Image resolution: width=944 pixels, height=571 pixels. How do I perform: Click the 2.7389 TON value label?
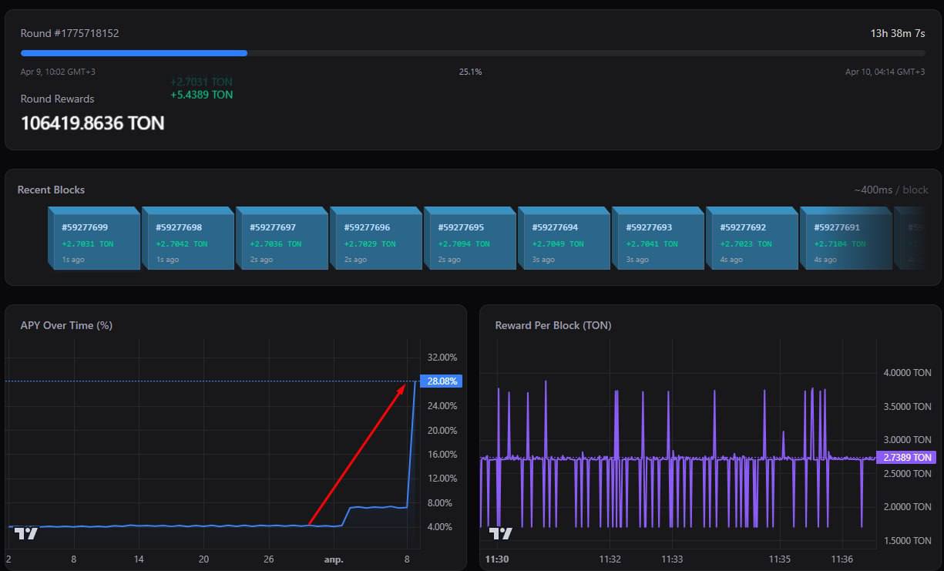(906, 457)
